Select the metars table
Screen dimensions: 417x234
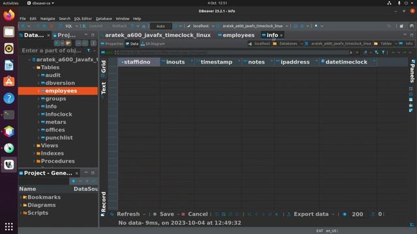pos(55,122)
